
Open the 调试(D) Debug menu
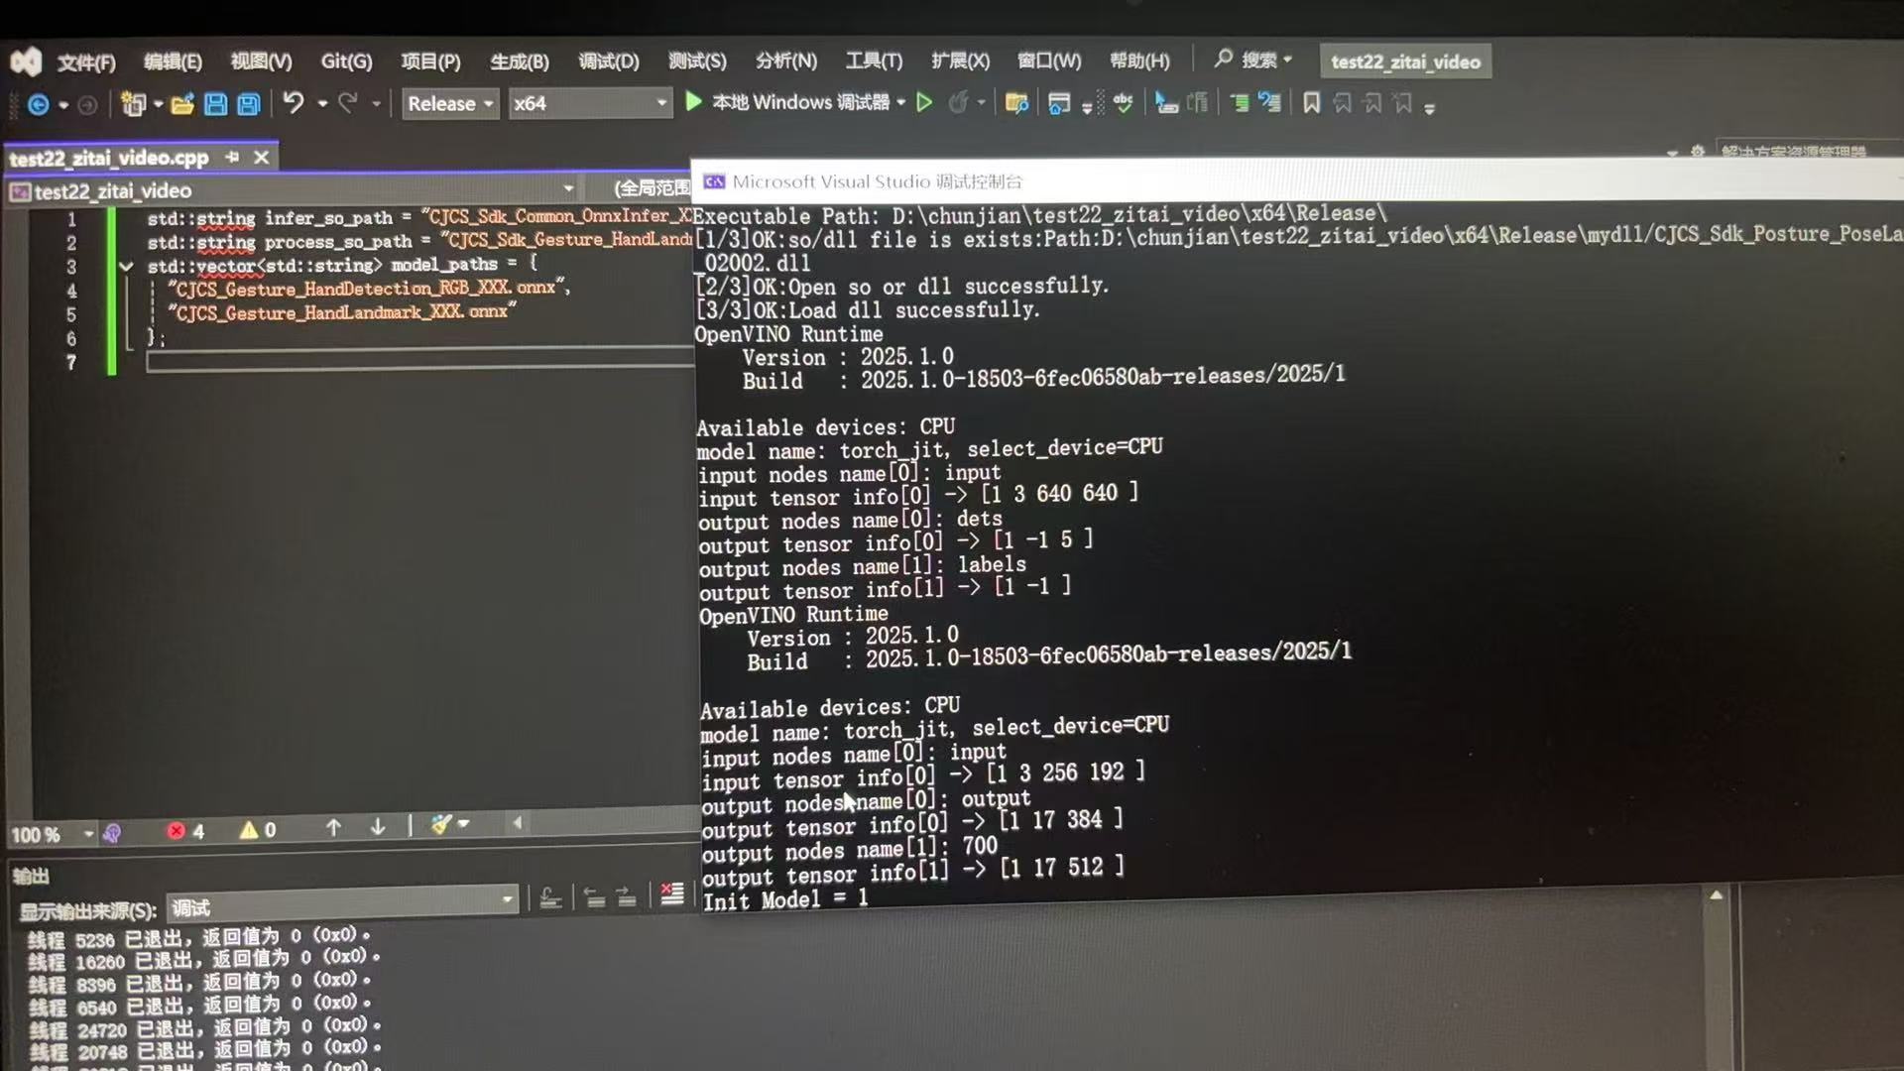[x=608, y=61]
